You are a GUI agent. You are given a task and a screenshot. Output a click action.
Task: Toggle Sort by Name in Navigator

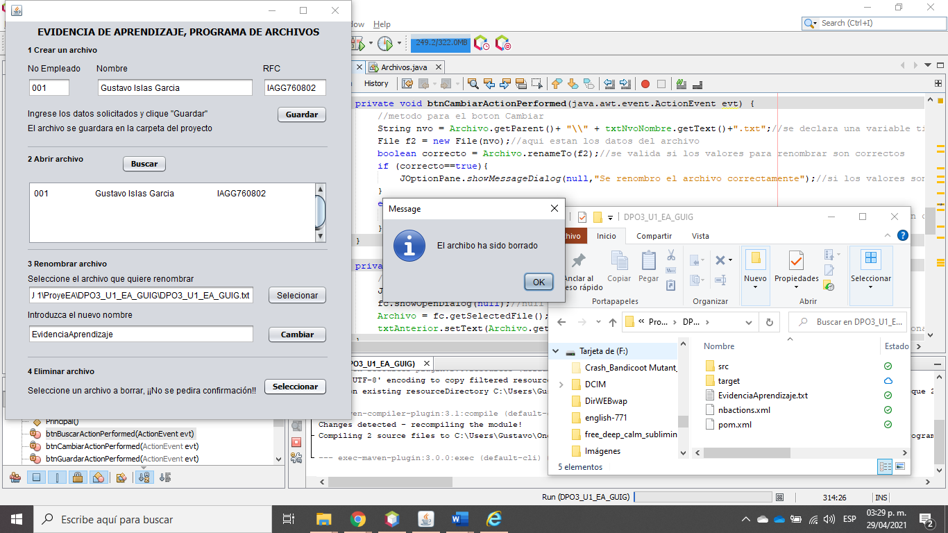click(144, 477)
